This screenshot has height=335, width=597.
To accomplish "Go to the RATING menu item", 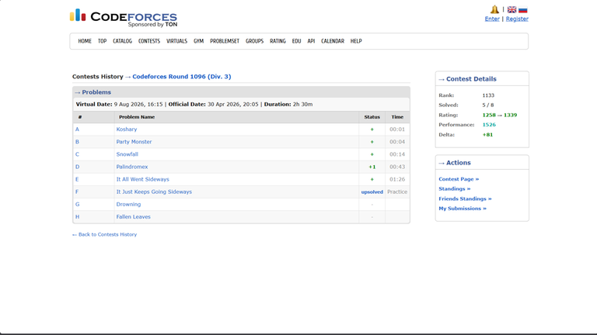I will coord(278,41).
